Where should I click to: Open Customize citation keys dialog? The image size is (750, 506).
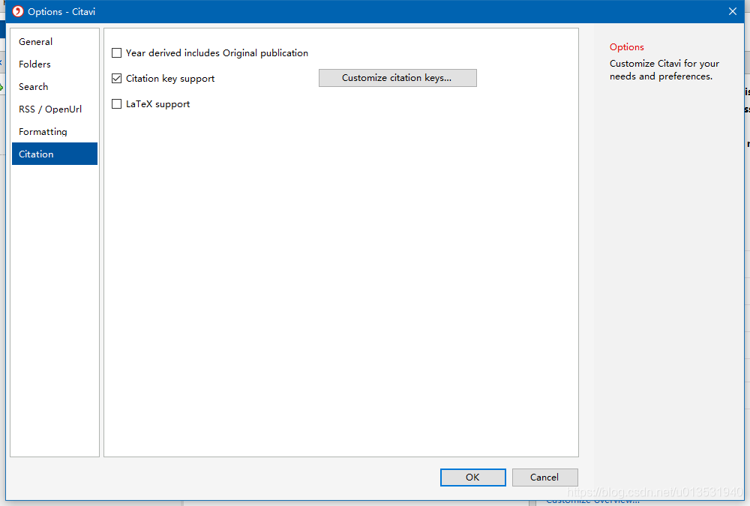397,78
